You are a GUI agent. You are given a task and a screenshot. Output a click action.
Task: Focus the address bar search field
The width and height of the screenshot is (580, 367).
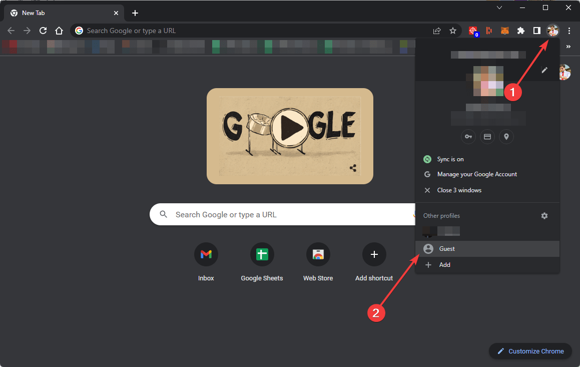(266, 31)
